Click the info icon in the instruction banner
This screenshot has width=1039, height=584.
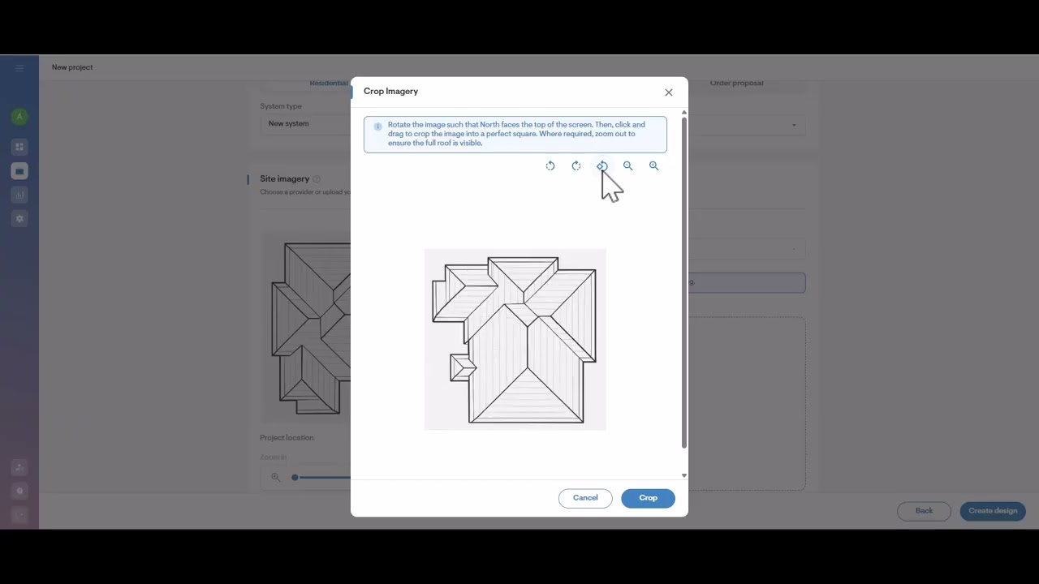pos(377,127)
